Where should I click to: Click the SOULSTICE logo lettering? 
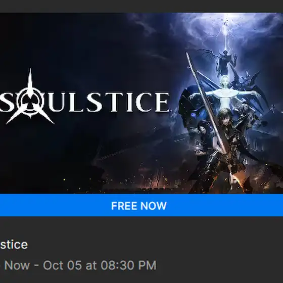click(84, 102)
